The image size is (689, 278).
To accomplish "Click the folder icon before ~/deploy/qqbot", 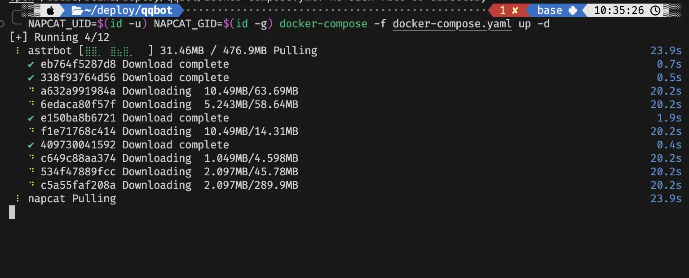I will [x=77, y=10].
